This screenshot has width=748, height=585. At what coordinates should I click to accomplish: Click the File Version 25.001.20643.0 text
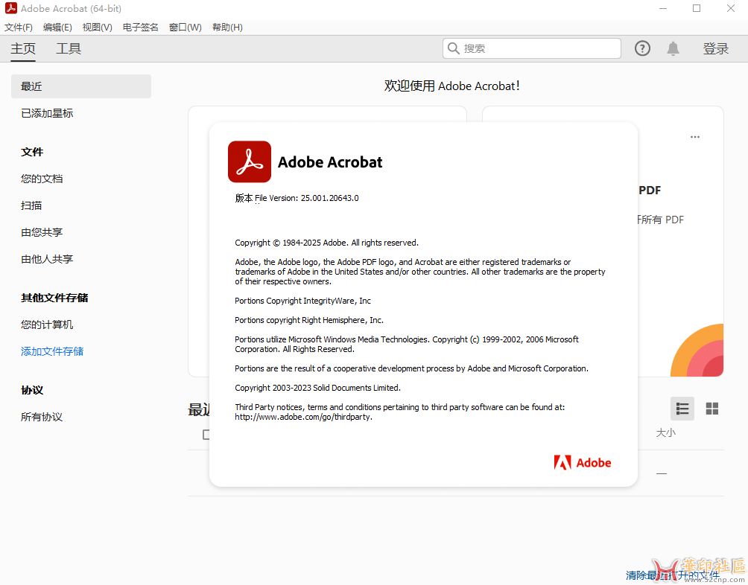pos(297,198)
